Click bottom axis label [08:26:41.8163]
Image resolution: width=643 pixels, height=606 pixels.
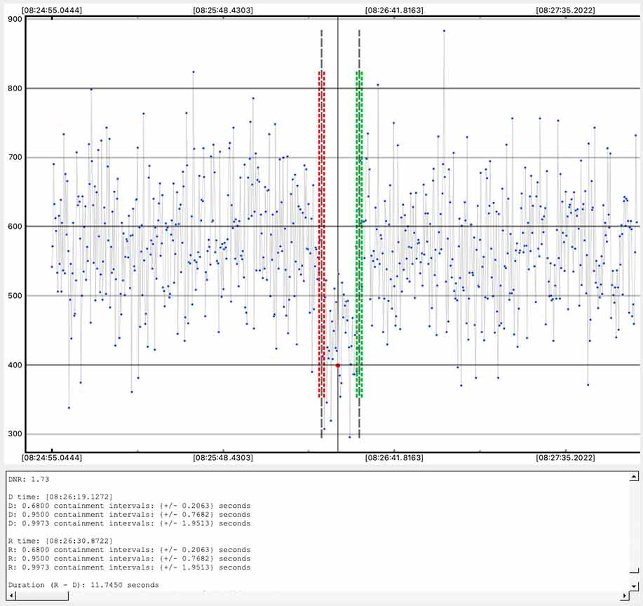(x=394, y=457)
